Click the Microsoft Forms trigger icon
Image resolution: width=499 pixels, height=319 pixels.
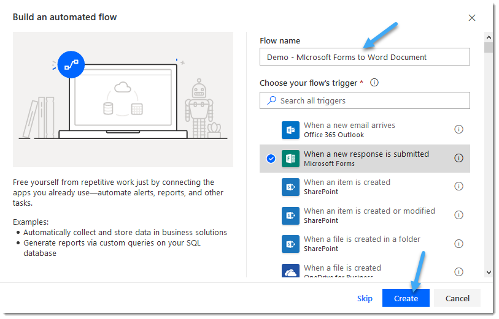tap(290, 159)
